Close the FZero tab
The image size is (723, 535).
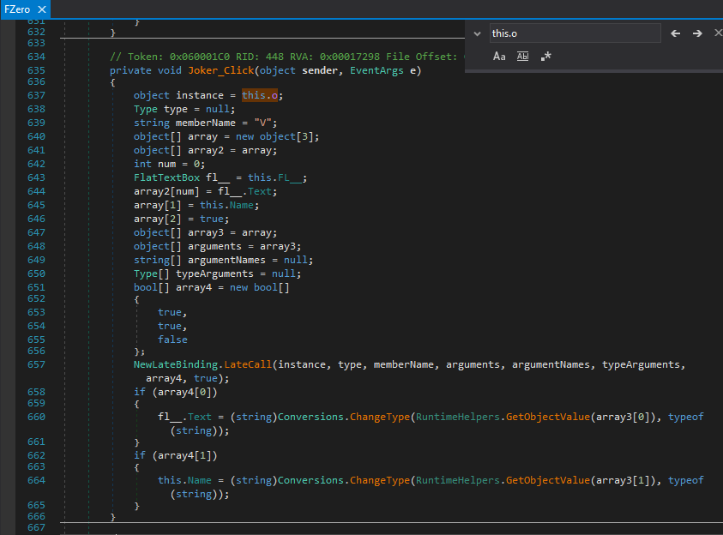coord(42,9)
